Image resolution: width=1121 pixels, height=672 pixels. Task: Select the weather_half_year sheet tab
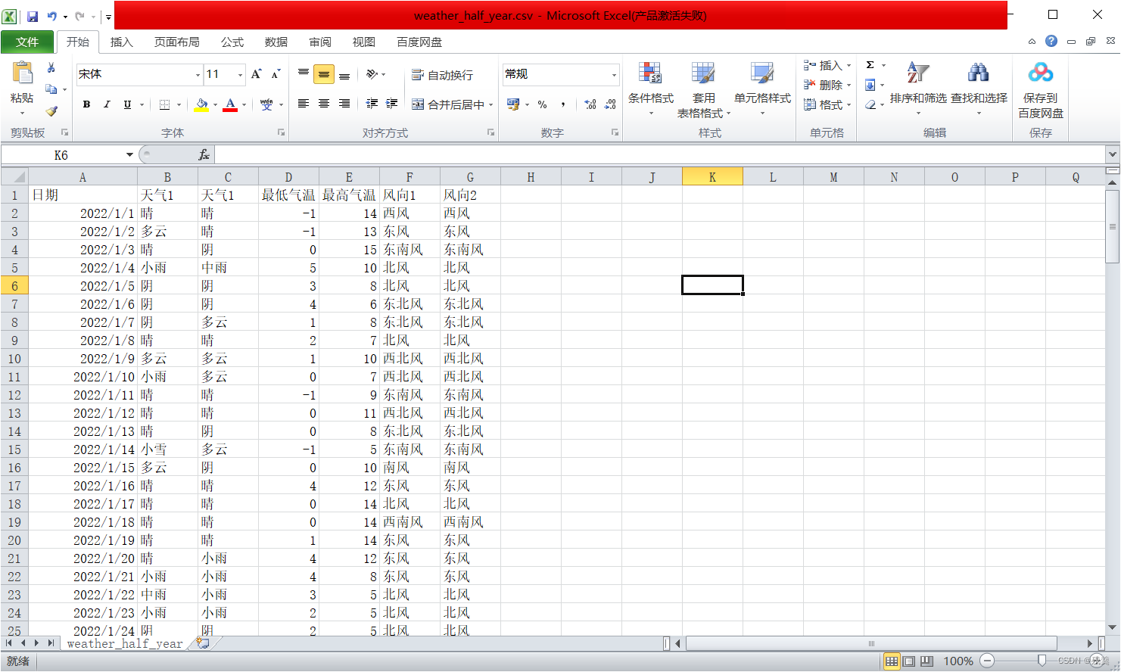(125, 644)
